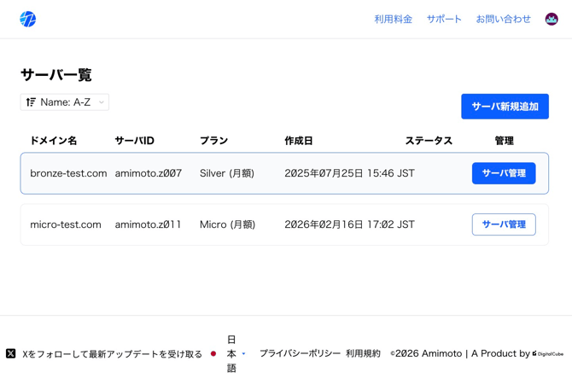Select the micro-test.com domain name
This screenshot has width=572, height=384.
(66, 224)
